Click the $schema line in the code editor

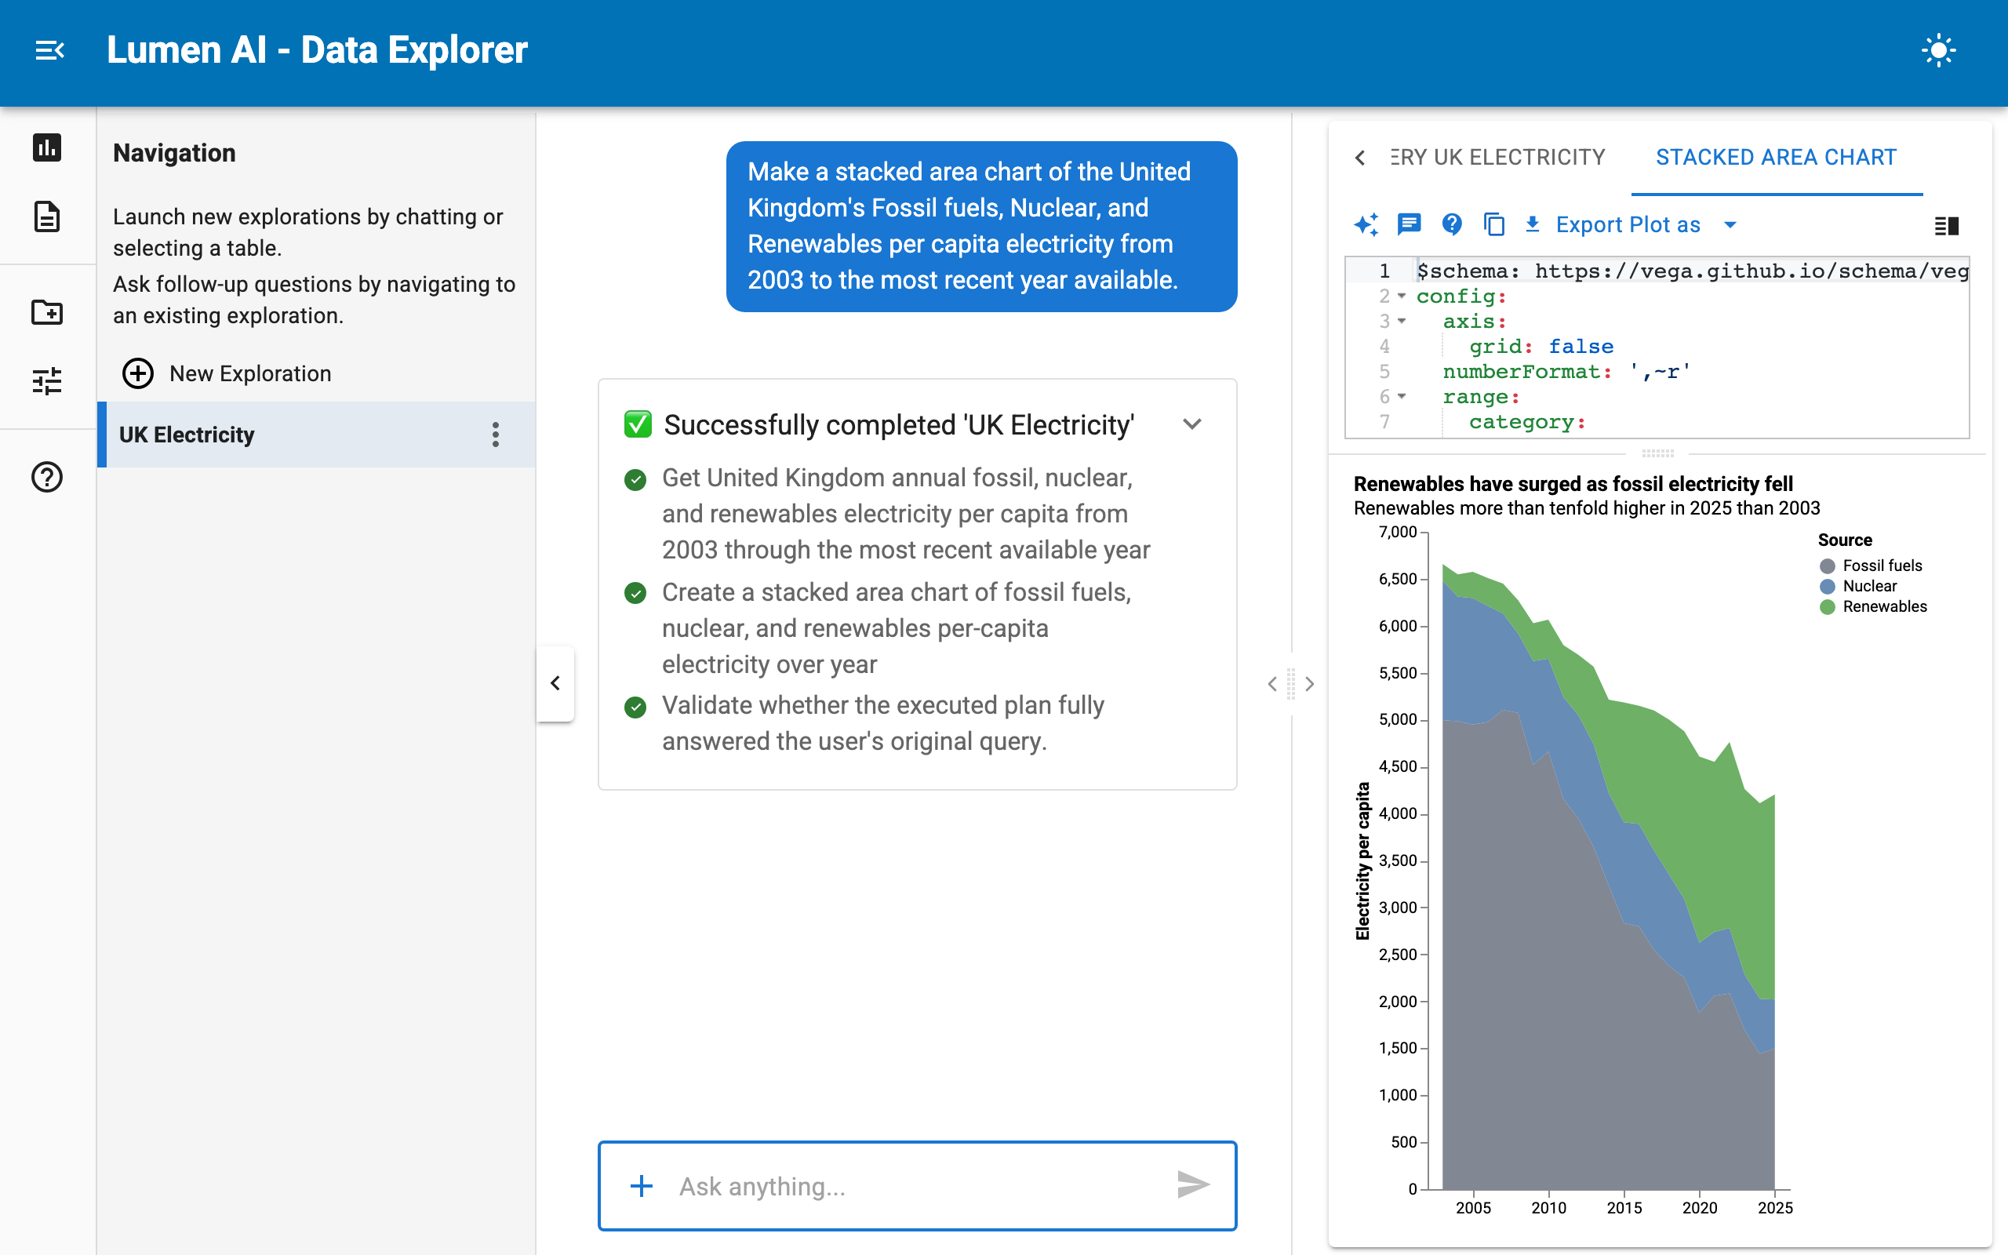tap(1692, 271)
